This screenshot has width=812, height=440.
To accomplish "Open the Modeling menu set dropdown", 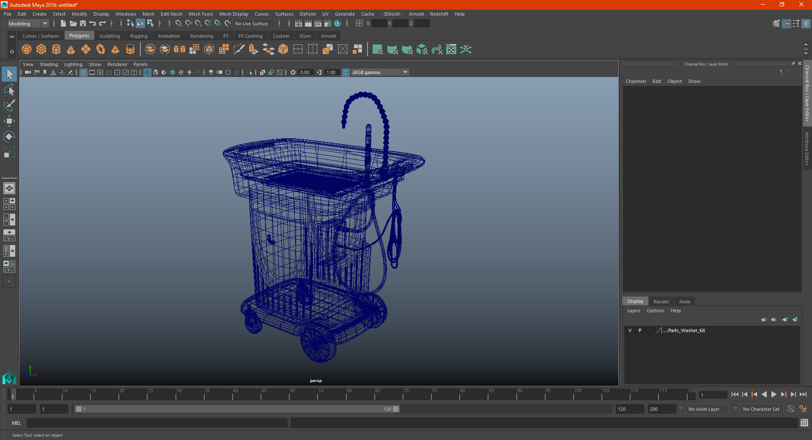I will click(28, 24).
